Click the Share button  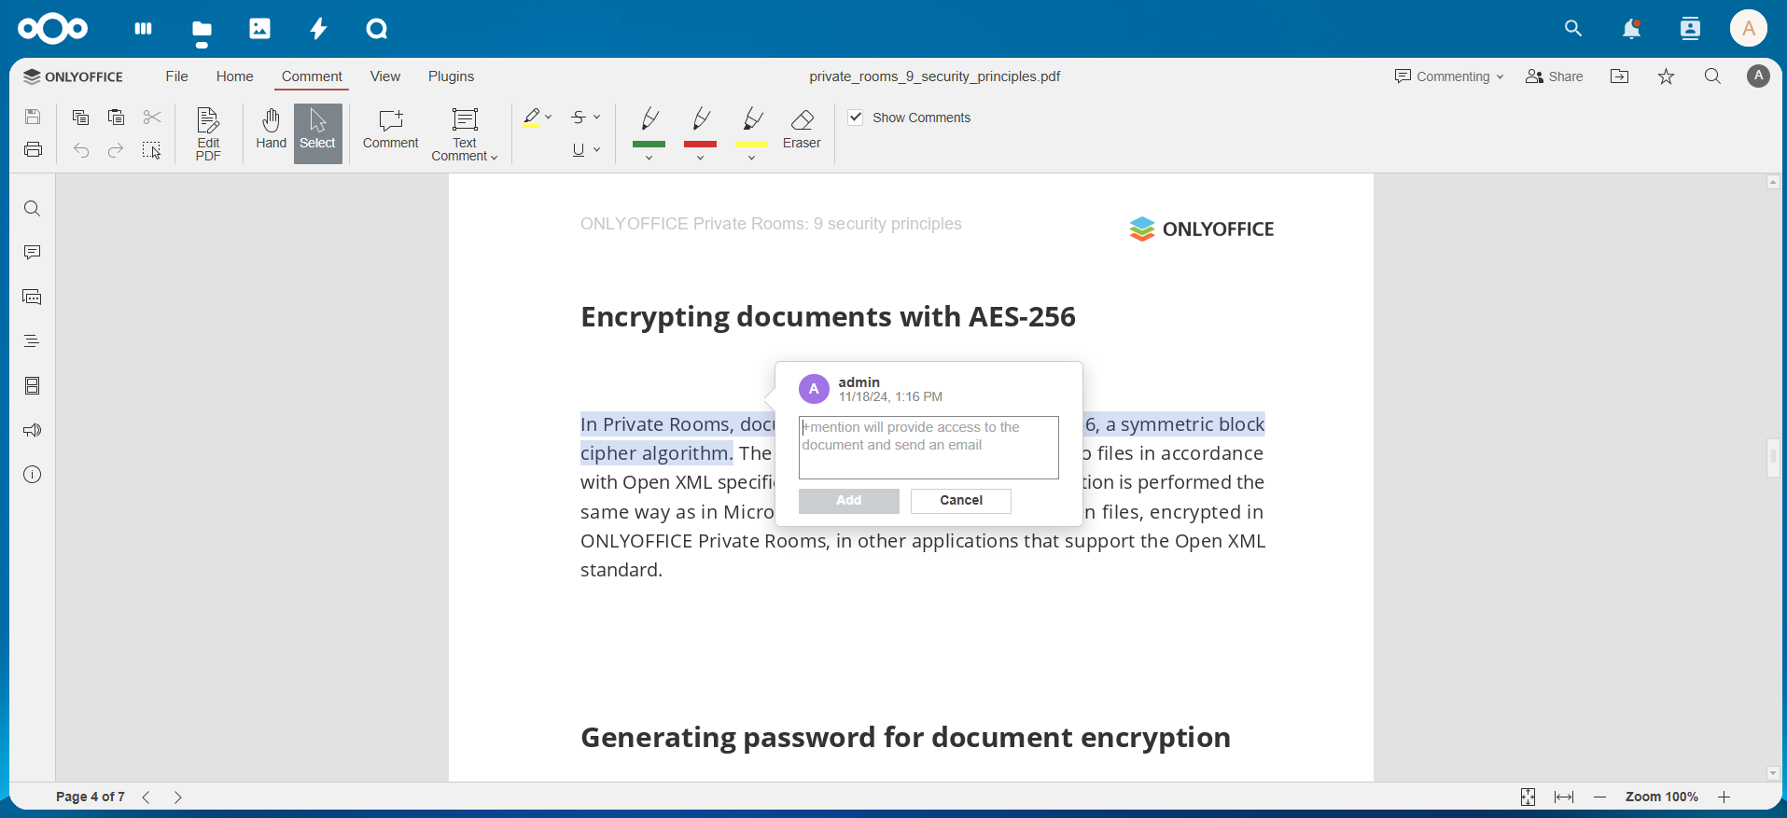(1555, 76)
